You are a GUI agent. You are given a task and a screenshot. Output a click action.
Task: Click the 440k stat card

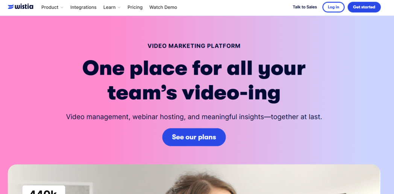click(44, 190)
